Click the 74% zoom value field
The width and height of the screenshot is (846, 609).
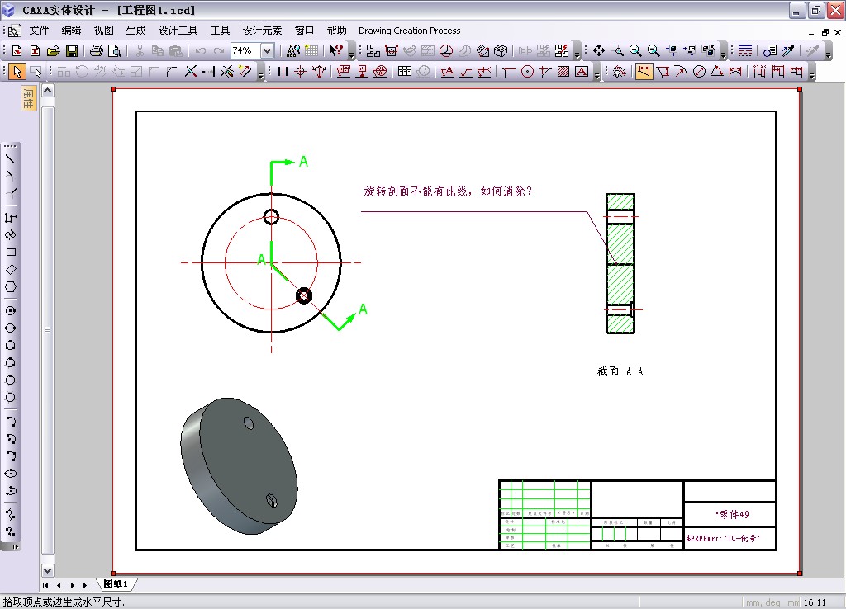245,50
